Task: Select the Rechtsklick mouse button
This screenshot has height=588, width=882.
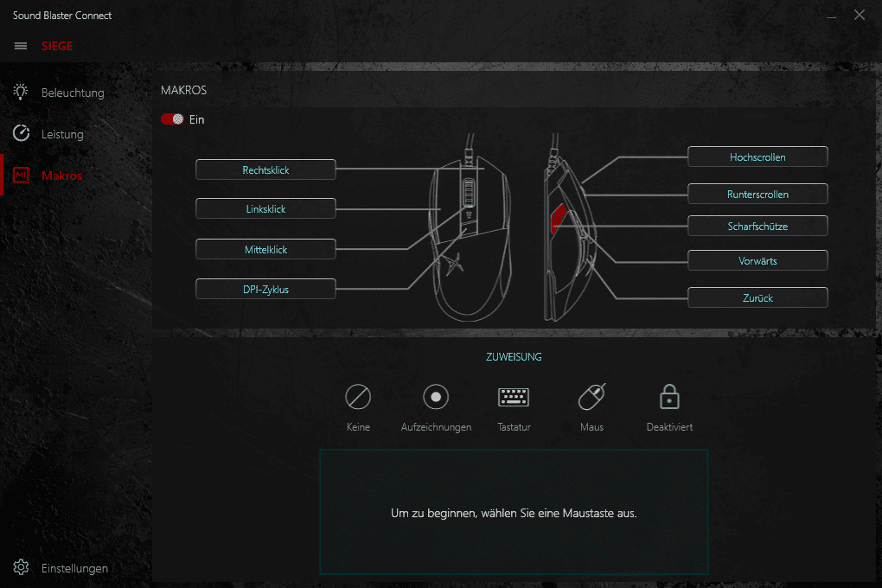Action: pyautogui.click(x=265, y=169)
